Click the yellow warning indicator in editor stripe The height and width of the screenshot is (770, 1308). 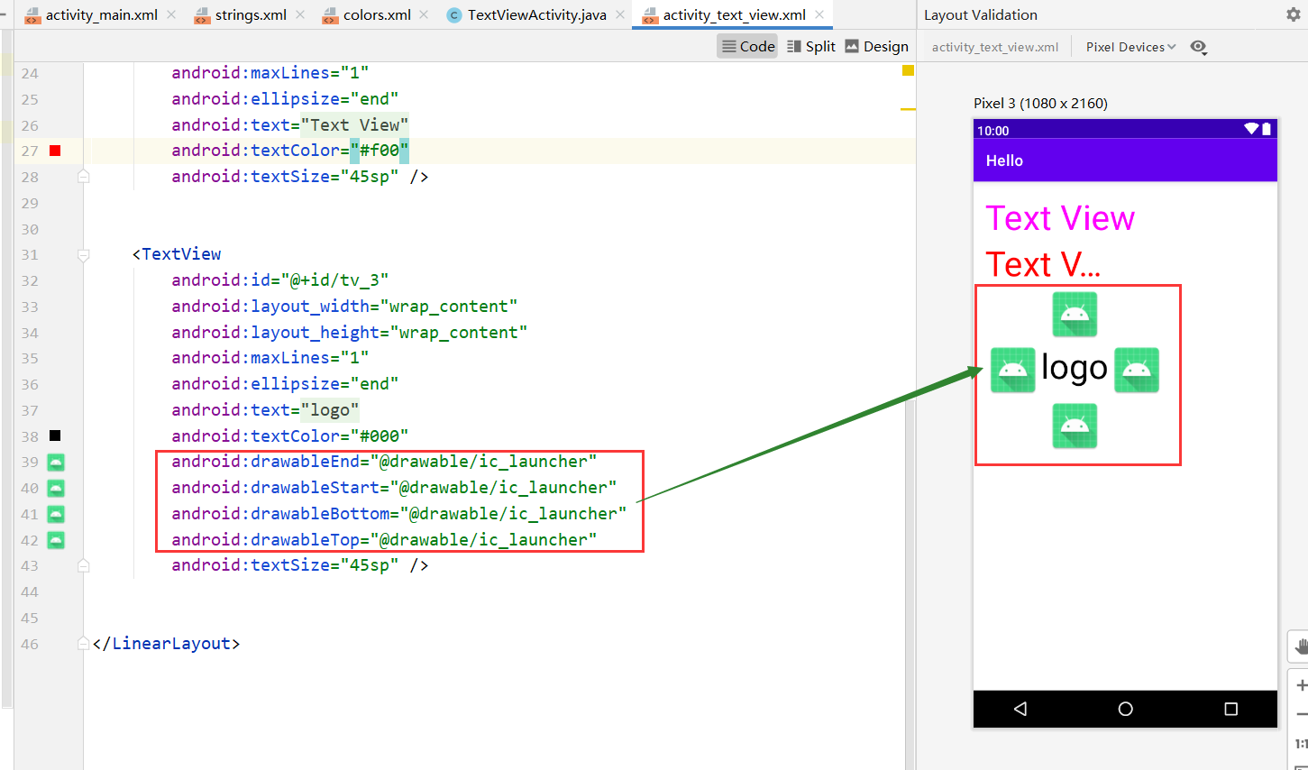point(908,70)
